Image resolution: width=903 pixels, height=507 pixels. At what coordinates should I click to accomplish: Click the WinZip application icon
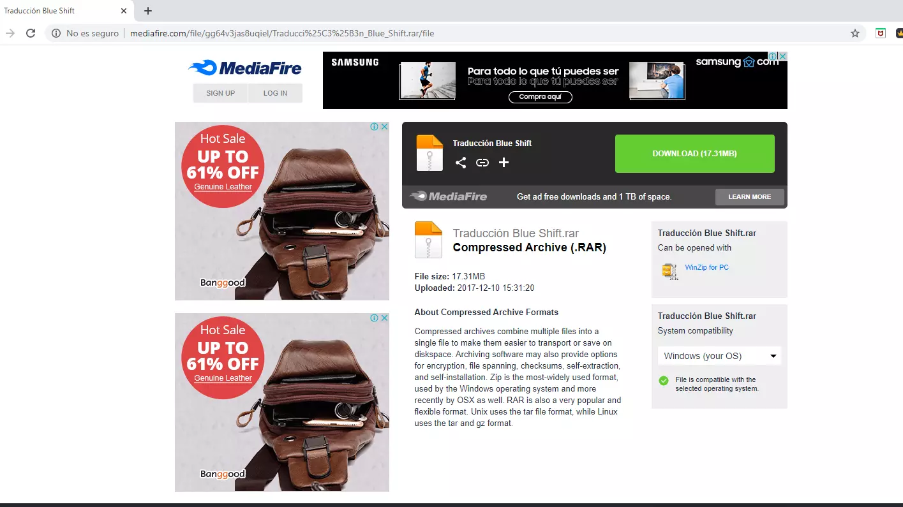coord(669,271)
